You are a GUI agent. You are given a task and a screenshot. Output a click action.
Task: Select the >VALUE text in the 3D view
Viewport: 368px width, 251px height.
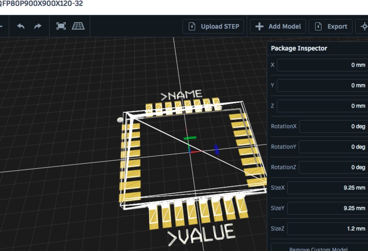click(201, 235)
